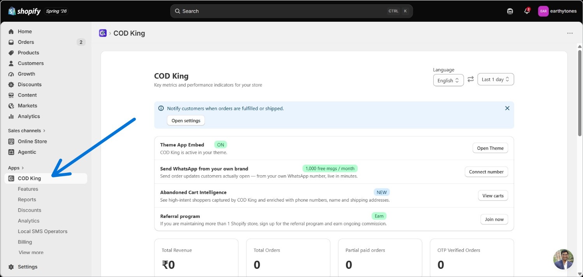Open Analytics under COD King submenu
Image resolution: width=583 pixels, height=277 pixels.
coord(29,221)
